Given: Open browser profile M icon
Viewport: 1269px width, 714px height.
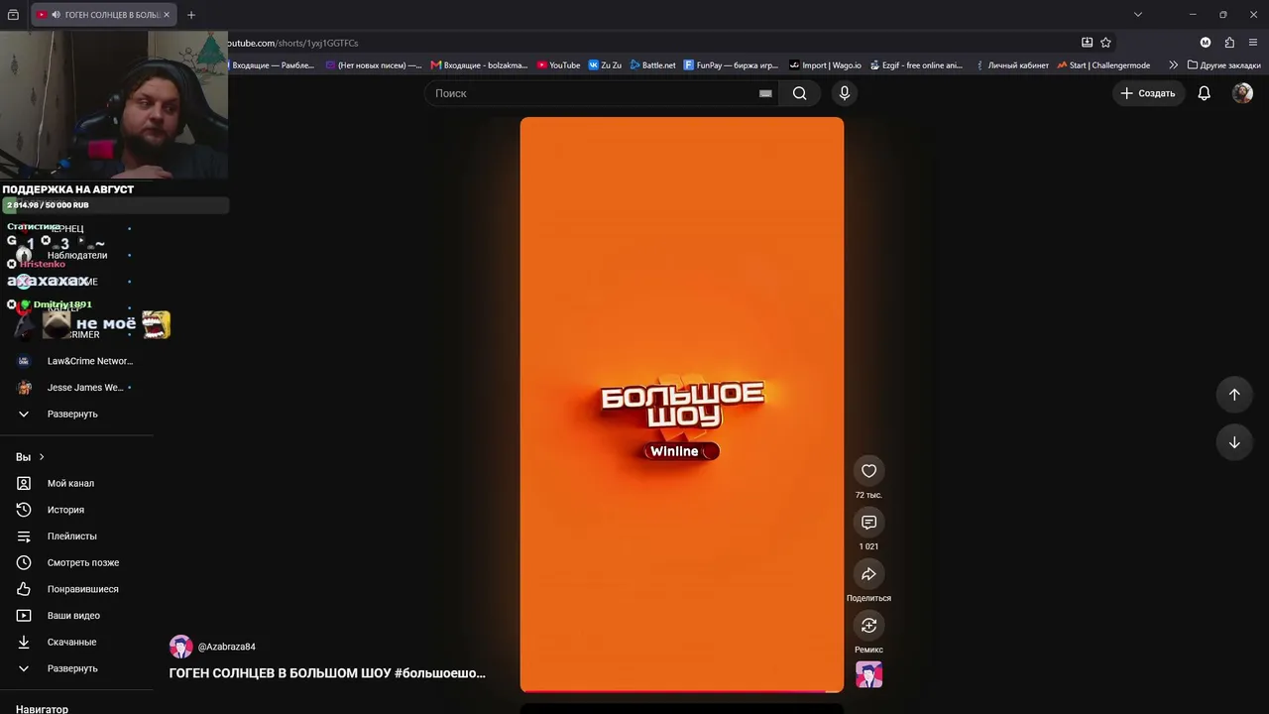Looking at the screenshot, I should [1206, 43].
